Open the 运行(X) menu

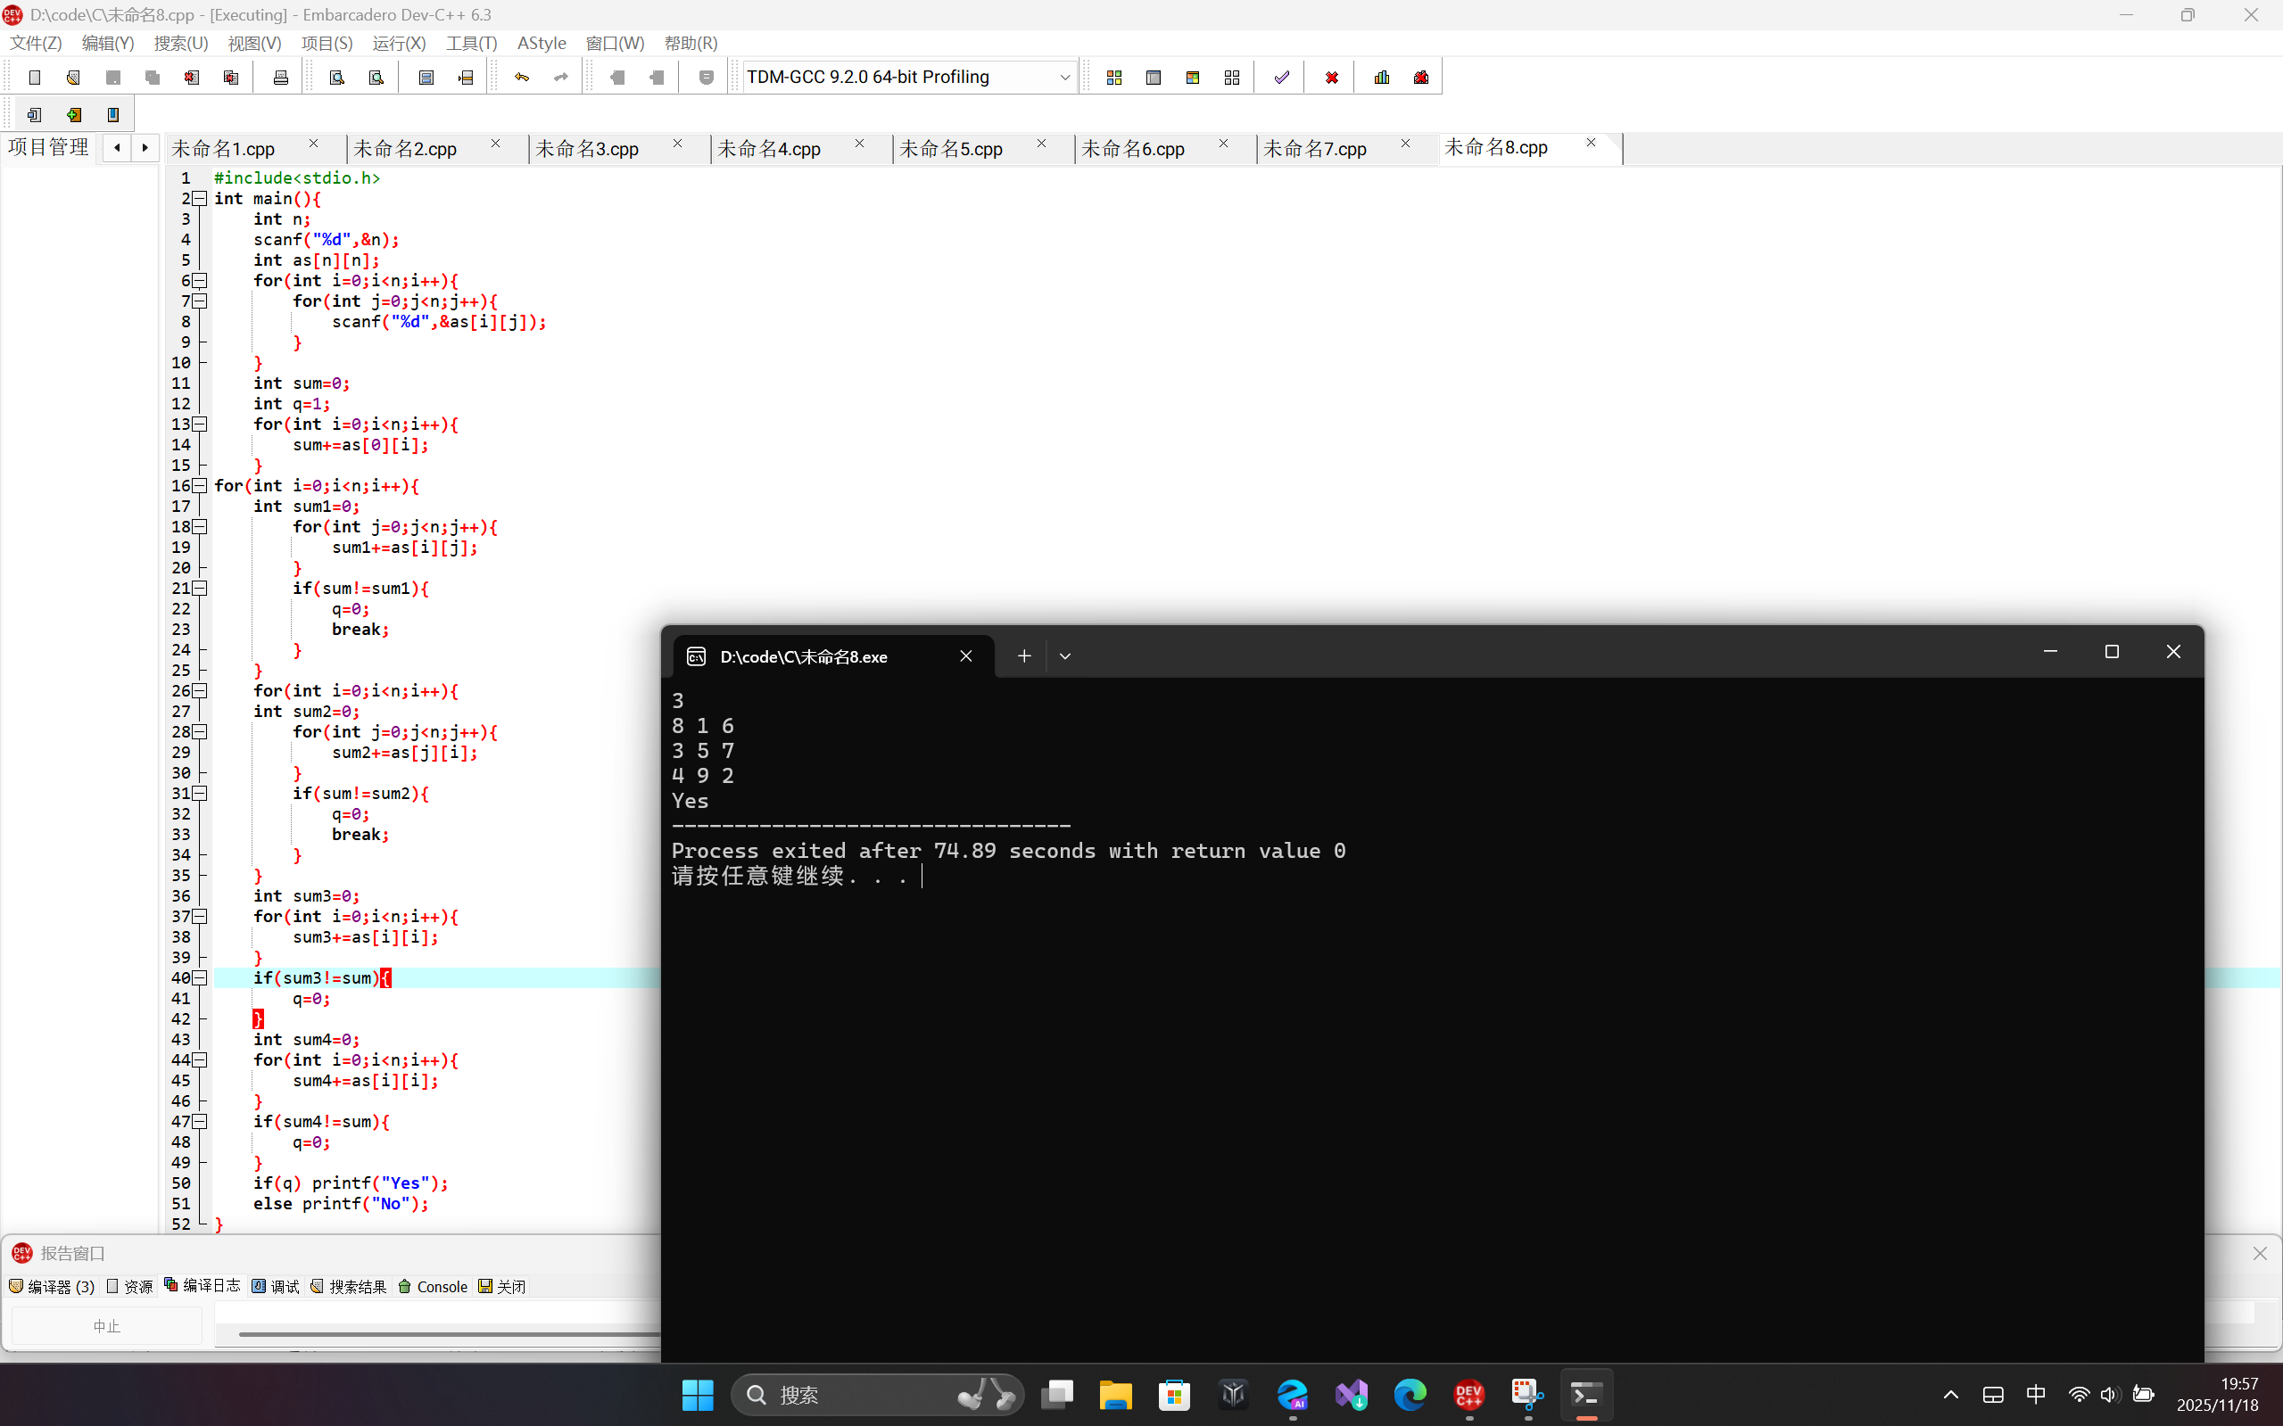pos(398,44)
